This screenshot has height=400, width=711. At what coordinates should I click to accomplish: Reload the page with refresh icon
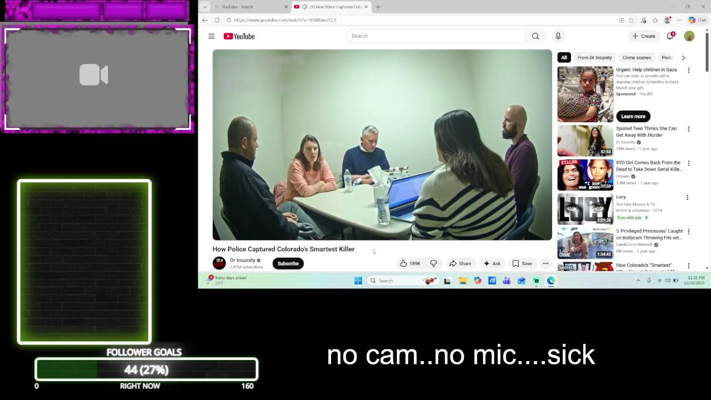[217, 20]
